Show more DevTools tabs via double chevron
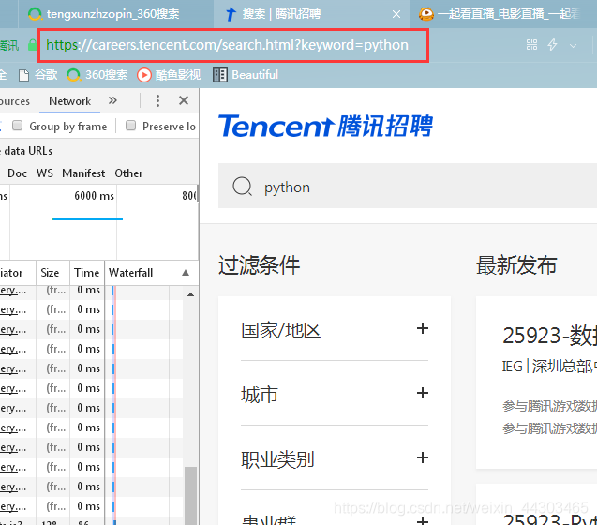 coord(112,100)
